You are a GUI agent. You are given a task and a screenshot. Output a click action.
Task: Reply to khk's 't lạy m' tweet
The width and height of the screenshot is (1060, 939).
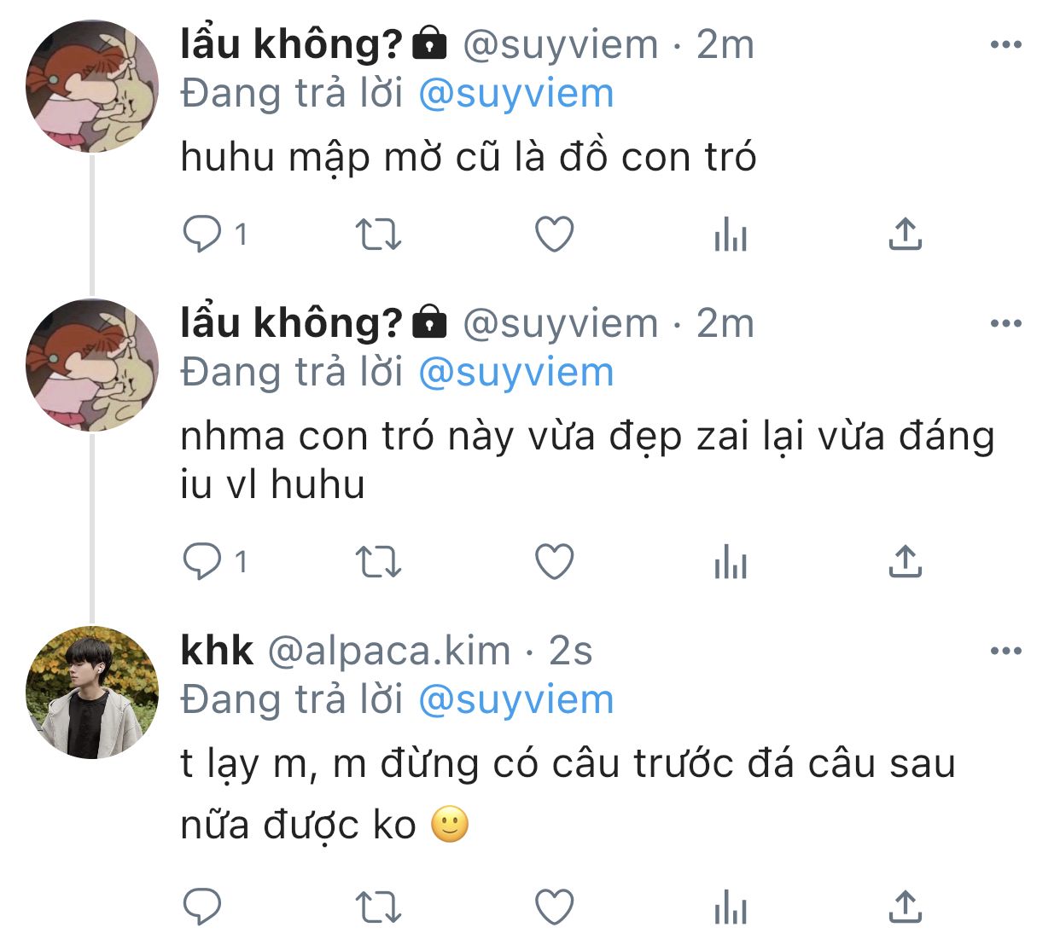(x=203, y=907)
